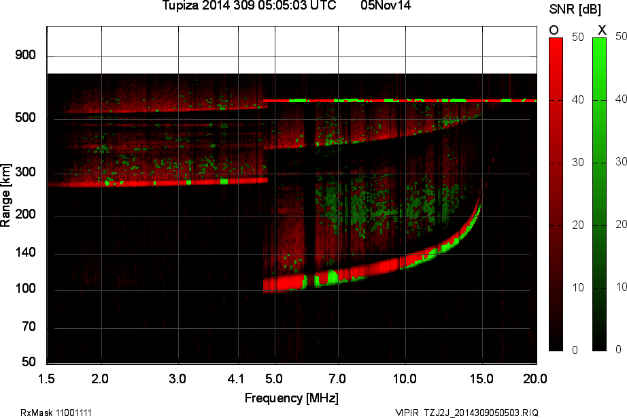Click the 'Frequency [MHz]' axis label
The image size is (627, 418).
click(x=292, y=398)
